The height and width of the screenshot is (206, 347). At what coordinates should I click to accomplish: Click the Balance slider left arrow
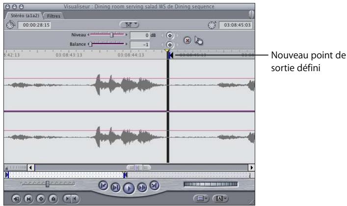coord(88,44)
